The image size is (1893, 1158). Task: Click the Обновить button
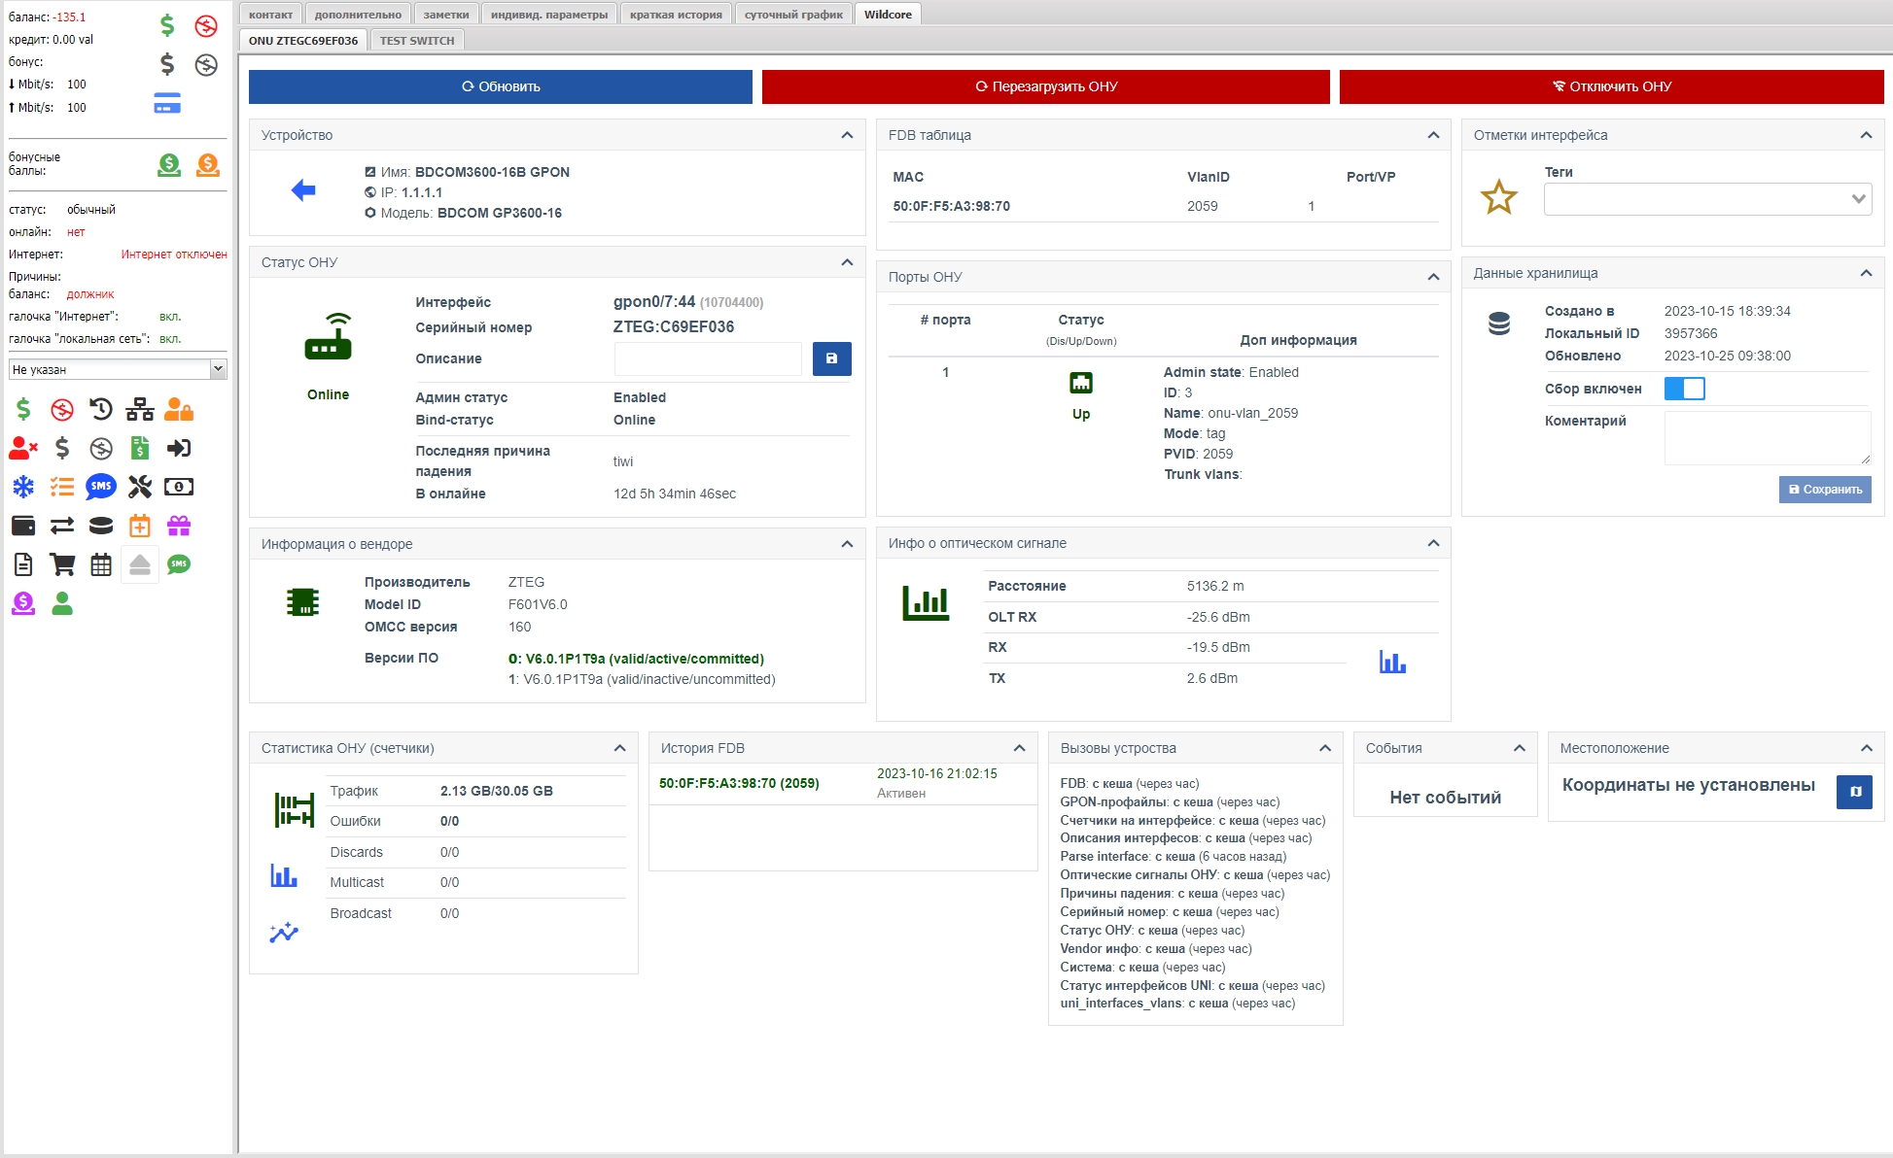[x=501, y=86]
